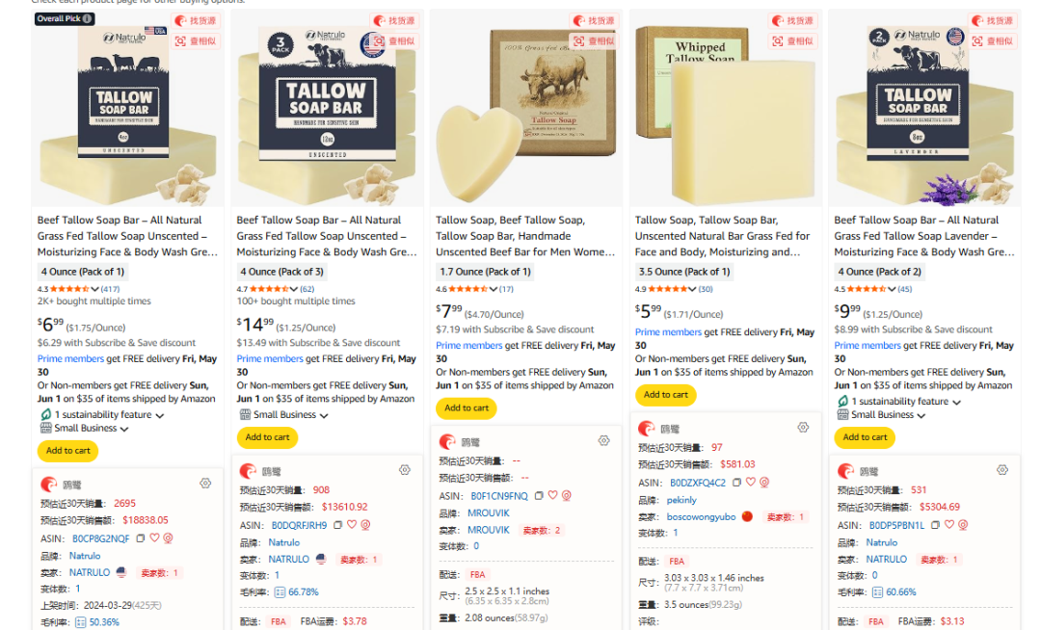Add the $5.99 Whipped Tallow Soap to cart
Screen dimensions: 1041x630
(665, 395)
